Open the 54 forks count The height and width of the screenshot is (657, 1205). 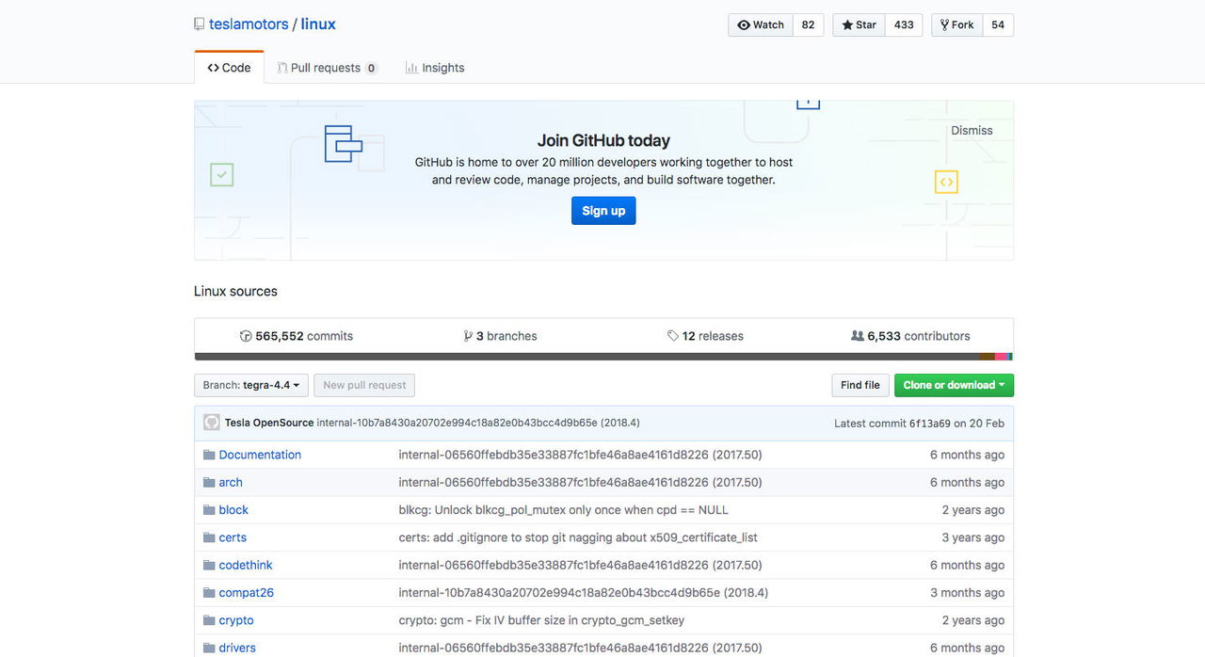click(998, 25)
